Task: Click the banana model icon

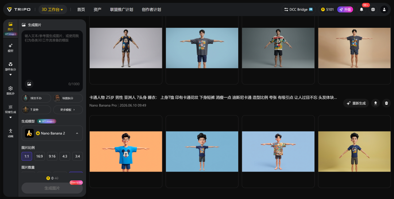Action: click(30, 133)
